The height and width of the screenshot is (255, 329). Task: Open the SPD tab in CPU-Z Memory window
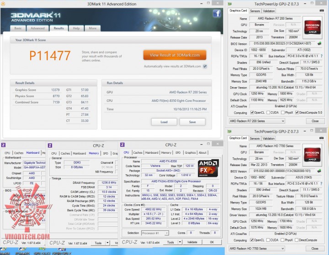click(x=106, y=153)
